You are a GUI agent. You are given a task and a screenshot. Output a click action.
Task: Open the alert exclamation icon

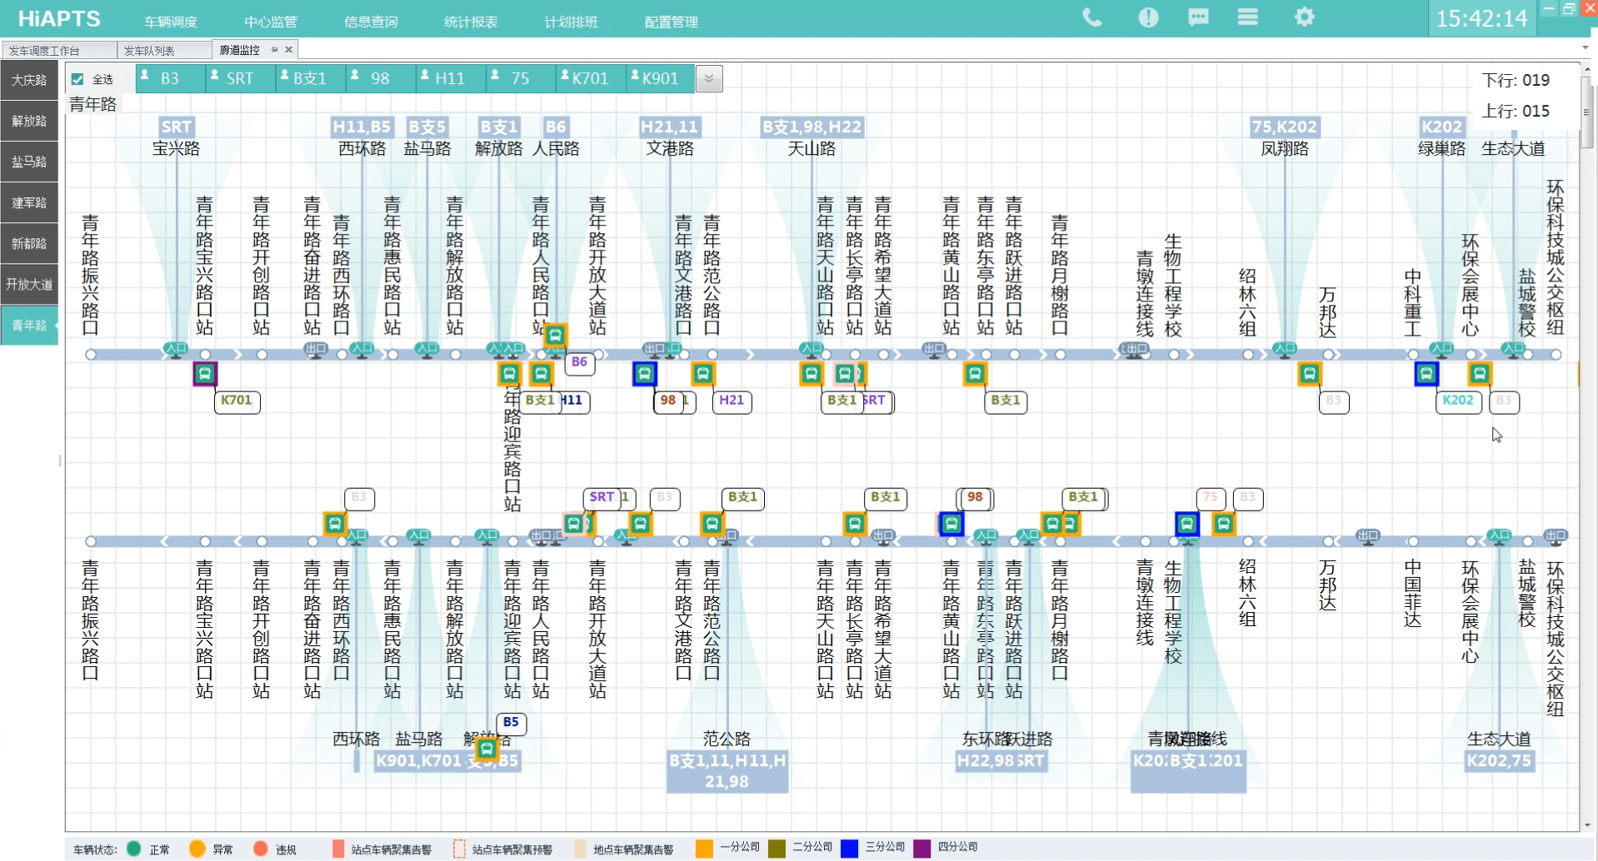pyautogui.click(x=1148, y=17)
